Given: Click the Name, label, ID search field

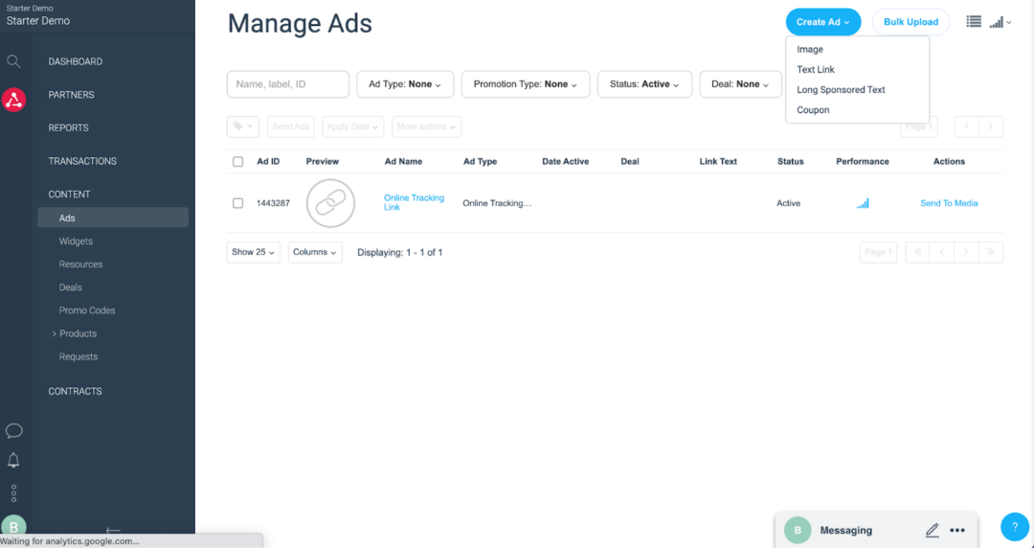Looking at the screenshot, I should tap(287, 84).
